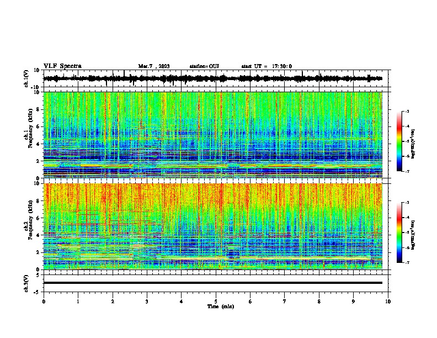This screenshot has height=338, width=437.
Task: Click the "ch.1(V)" axis label
Action: (x=26, y=79)
